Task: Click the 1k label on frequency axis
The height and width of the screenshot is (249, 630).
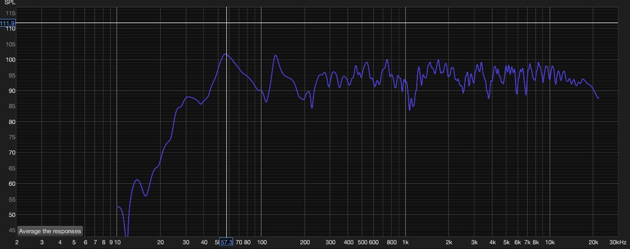Action: click(405, 243)
